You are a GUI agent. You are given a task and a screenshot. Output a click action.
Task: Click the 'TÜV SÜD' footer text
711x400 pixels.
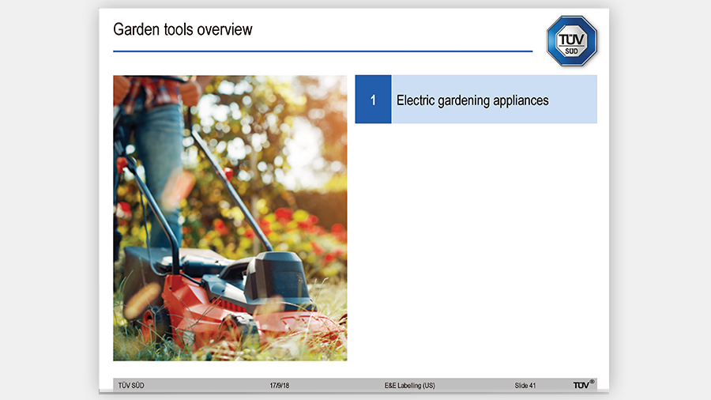pyautogui.click(x=131, y=386)
